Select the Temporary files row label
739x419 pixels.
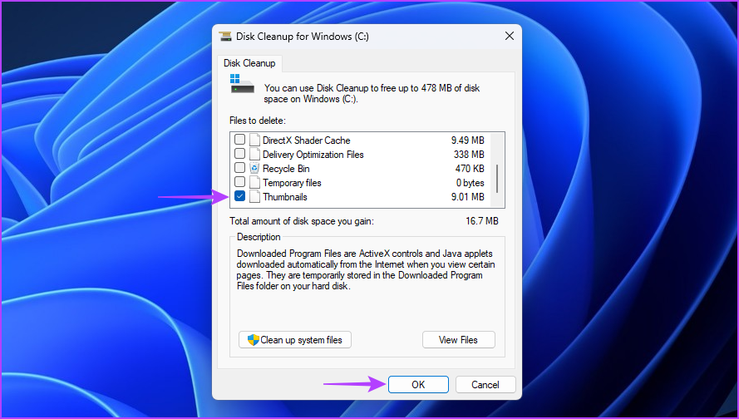[x=293, y=183]
